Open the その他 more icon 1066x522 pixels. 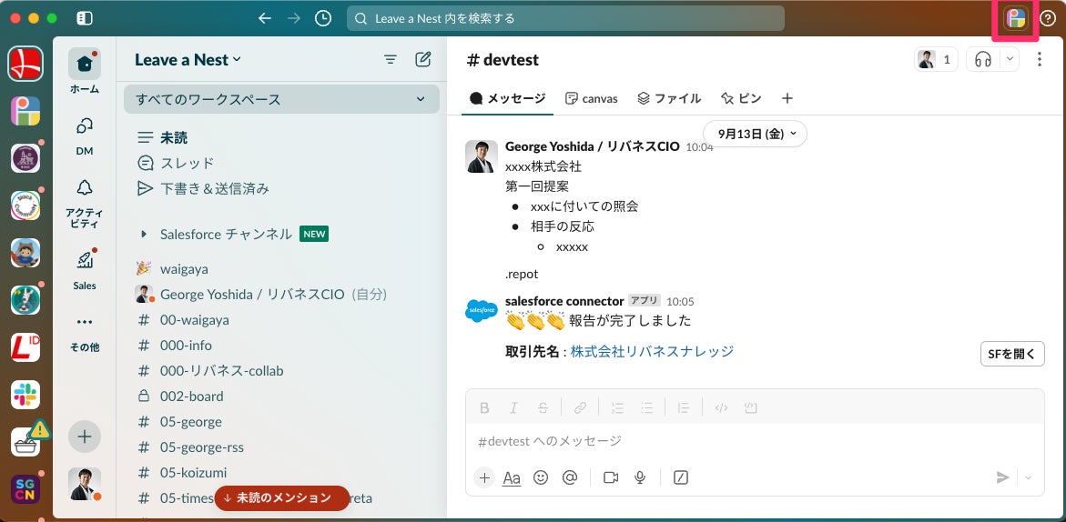pos(85,322)
